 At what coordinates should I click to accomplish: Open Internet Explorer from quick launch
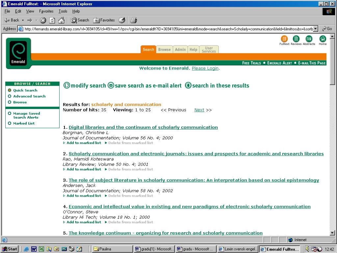click(26, 249)
